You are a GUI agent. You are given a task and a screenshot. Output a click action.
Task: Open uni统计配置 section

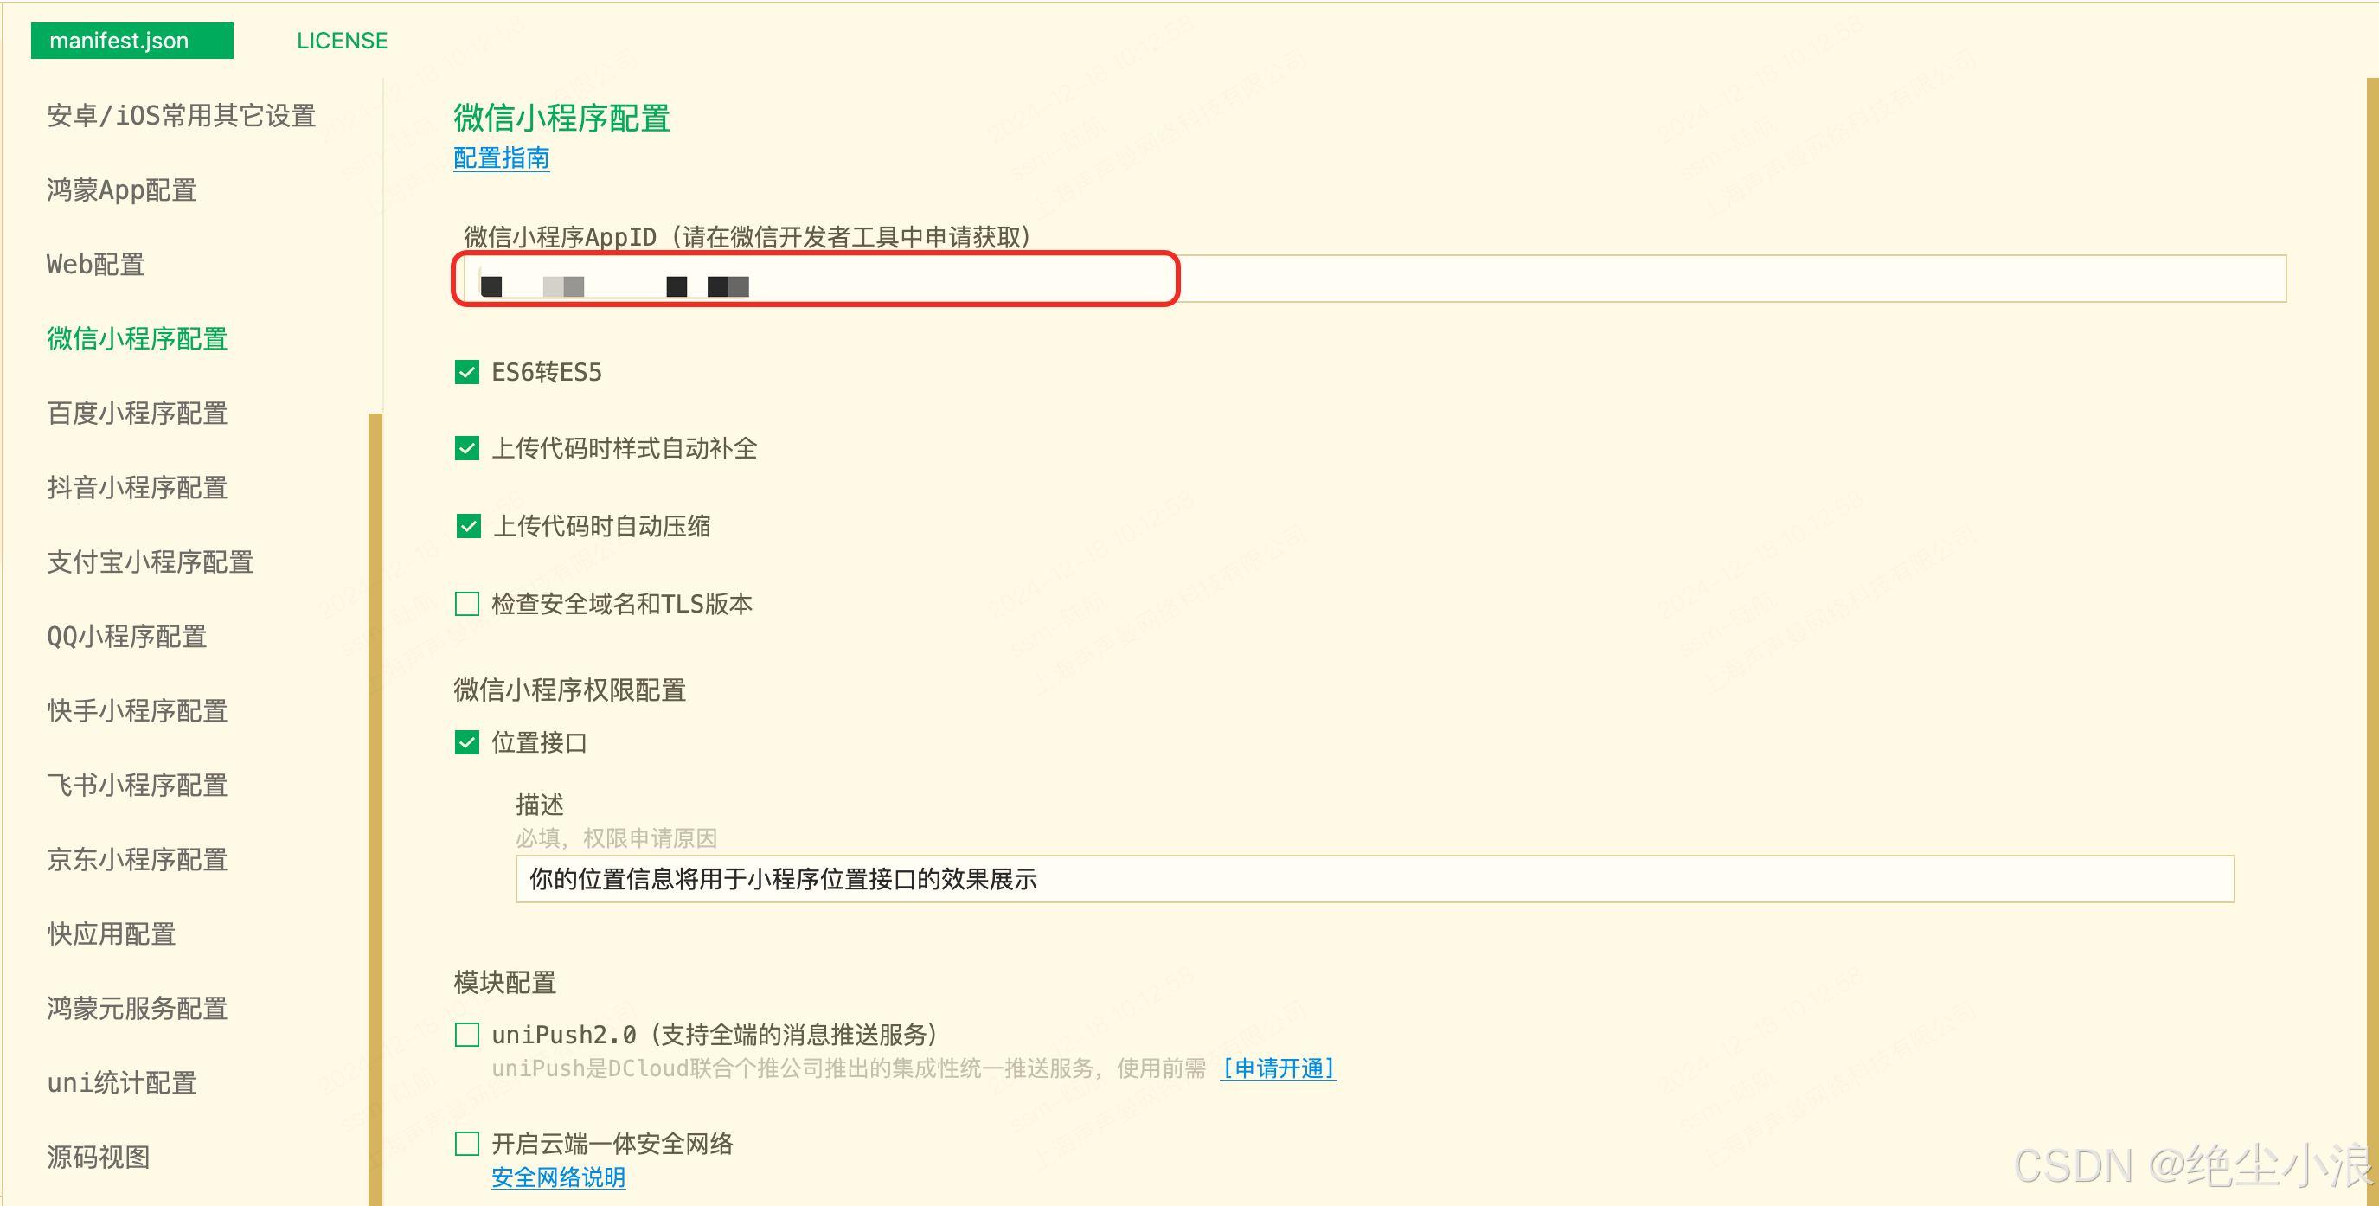tap(122, 1082)
